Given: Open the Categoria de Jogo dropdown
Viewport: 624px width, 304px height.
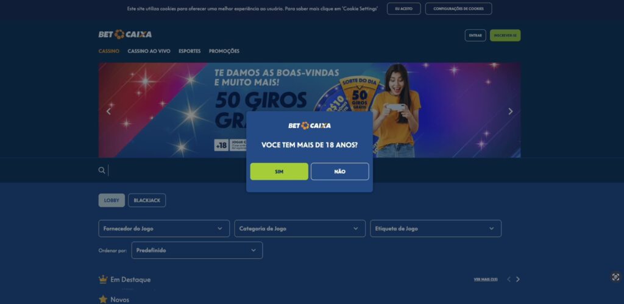Looking at the screenshot, I should tap(300, 228).
